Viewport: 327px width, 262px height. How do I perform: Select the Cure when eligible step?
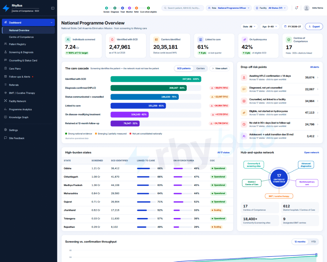(x=148, y=9)
